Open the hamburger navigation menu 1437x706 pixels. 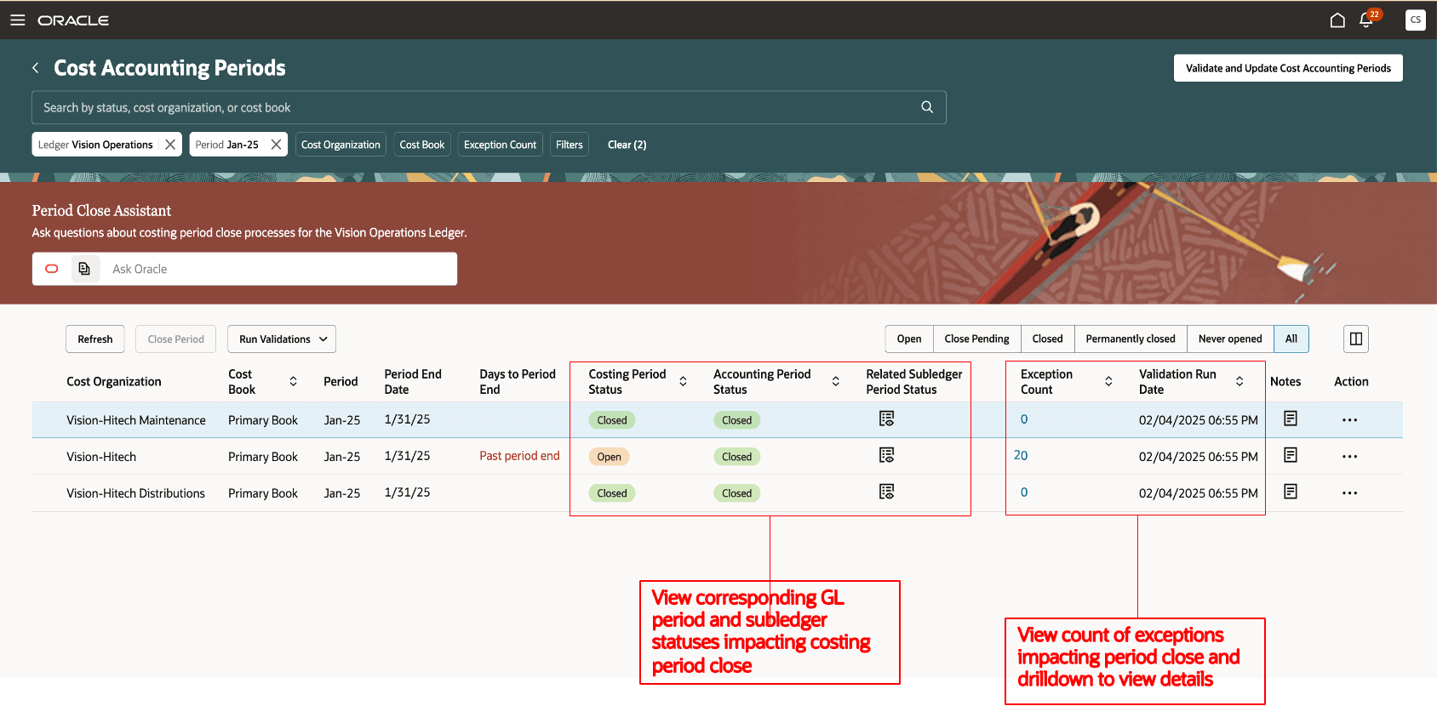click(17, 20)
